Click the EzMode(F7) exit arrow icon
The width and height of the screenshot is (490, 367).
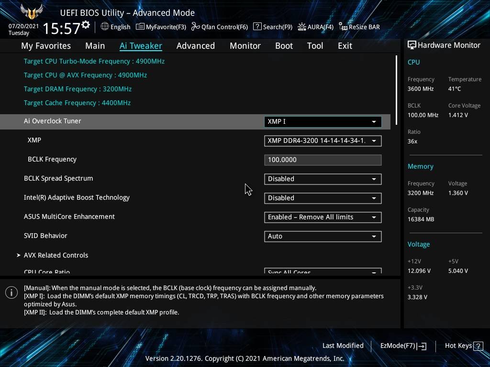422,346
